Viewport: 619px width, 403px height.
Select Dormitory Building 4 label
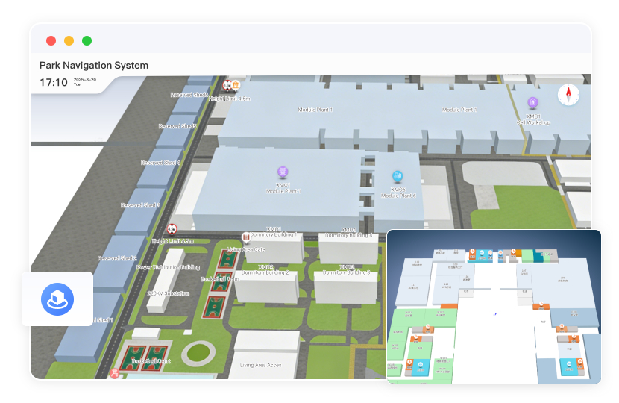(349, 235)
